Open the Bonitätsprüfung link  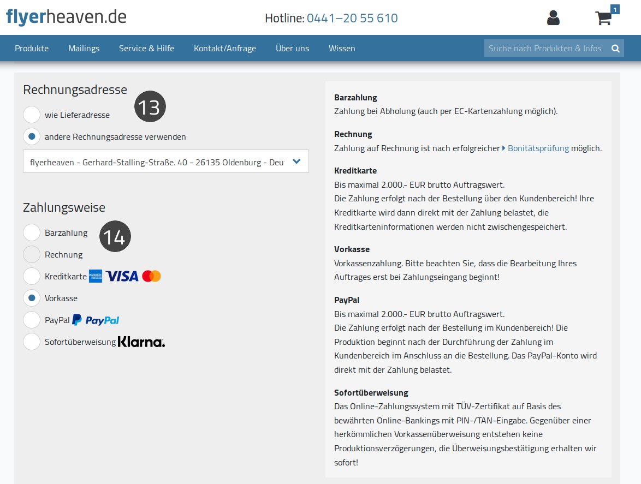[538, 148]
